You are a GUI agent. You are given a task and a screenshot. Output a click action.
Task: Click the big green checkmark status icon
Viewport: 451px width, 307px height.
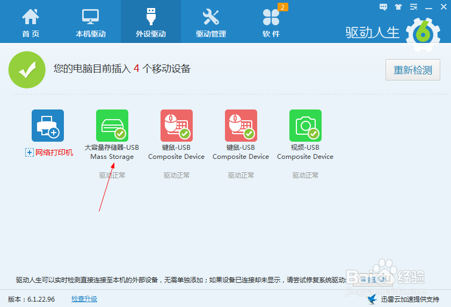click(x=27, y=70)
